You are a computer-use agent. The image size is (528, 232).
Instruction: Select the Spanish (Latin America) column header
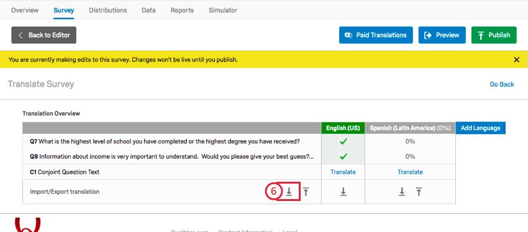pos(410,128)
